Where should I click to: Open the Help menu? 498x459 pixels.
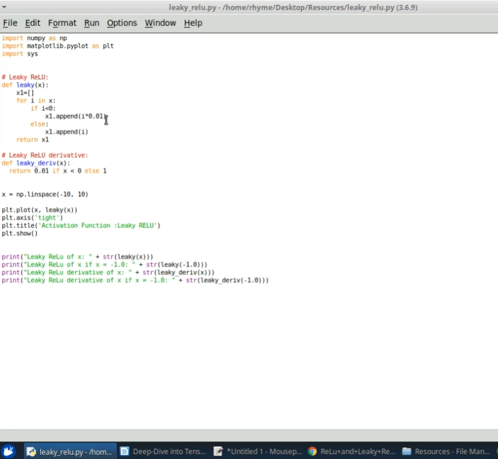pyautogui.click(x=193, y=23)
